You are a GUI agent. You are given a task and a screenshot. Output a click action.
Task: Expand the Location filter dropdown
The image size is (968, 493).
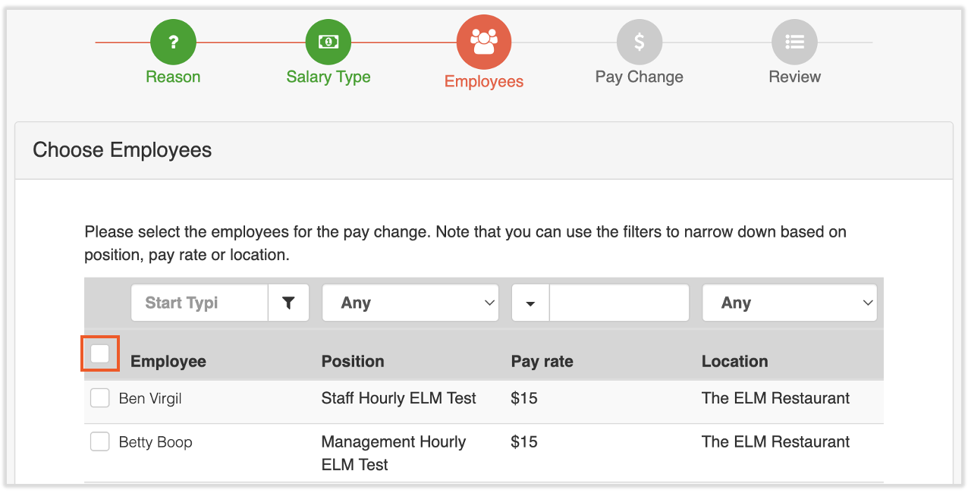(x=789, y=303)
